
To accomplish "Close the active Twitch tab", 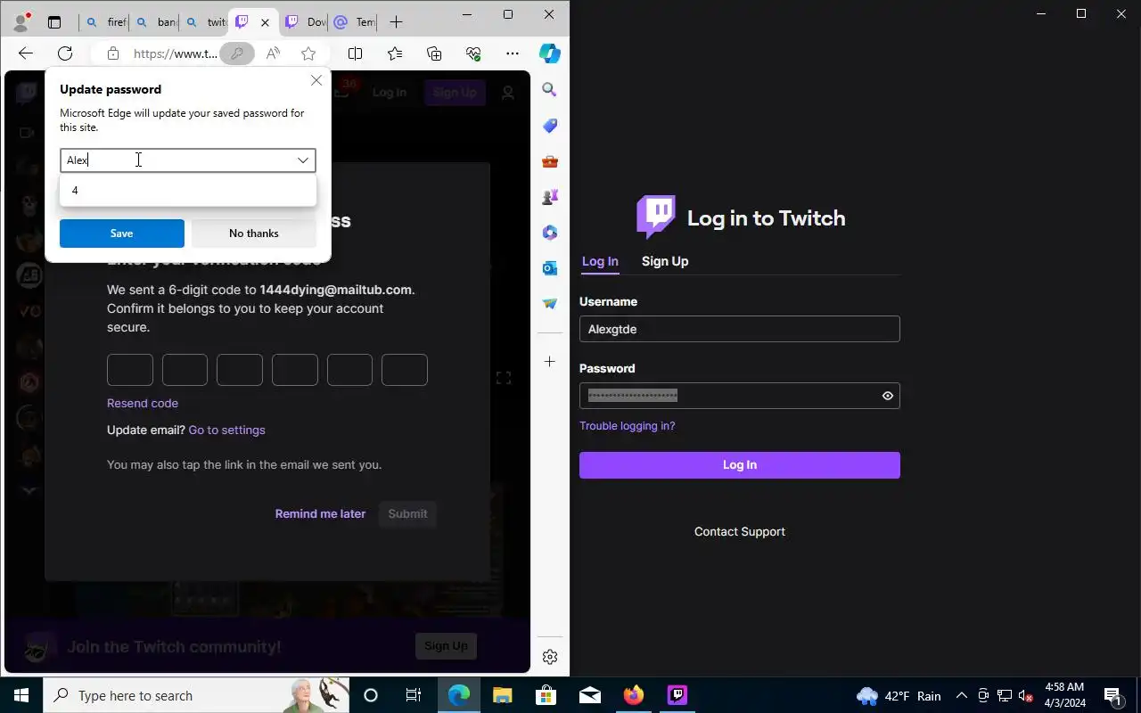I will [x=265, y=22].
